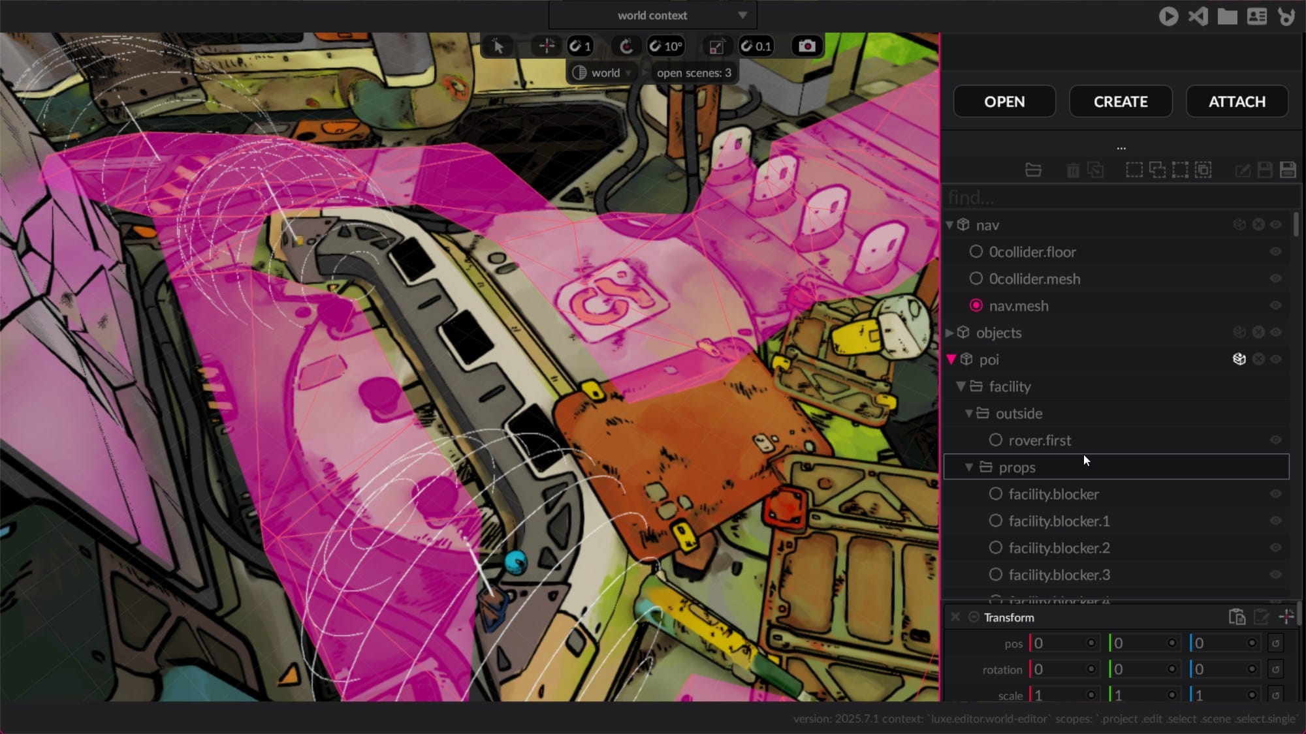Activate the move translate tool
Screen dimensions: 1306x734
pos(547,46)
